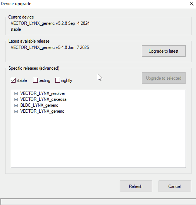Select the VECTOR_LYNX_cakeosa entry
Image resolution: width=196 pixels, height=205 pixels.
pos(43,99)
